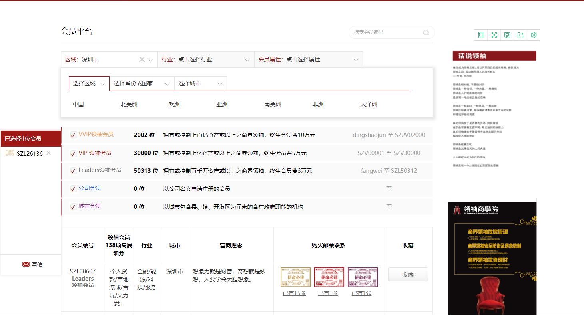584x315 pixels.
Task: Open the 会员属性 attribute dropdown
Action: [309, 59]
